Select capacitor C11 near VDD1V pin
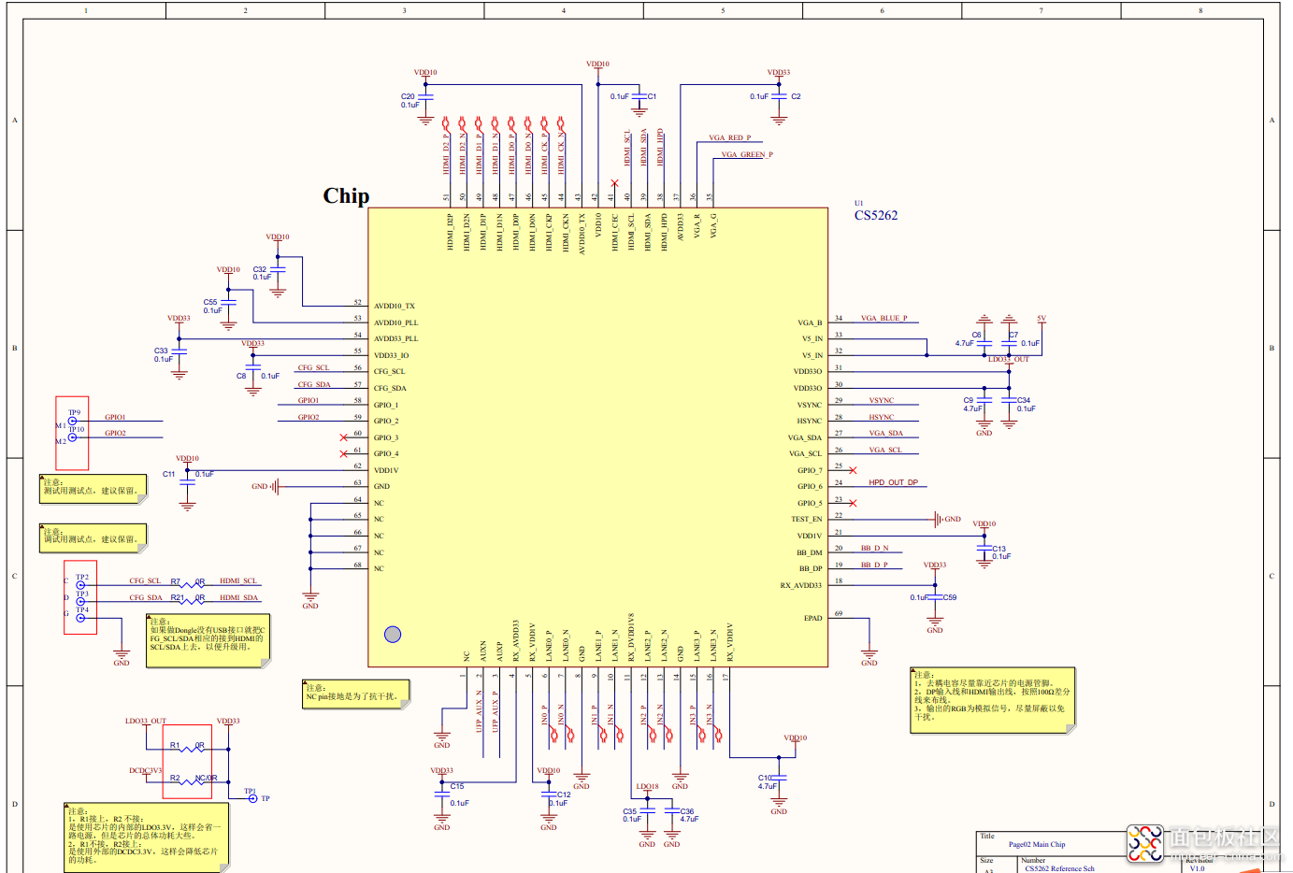1293x873 pixels. click(x=187, y=483)
